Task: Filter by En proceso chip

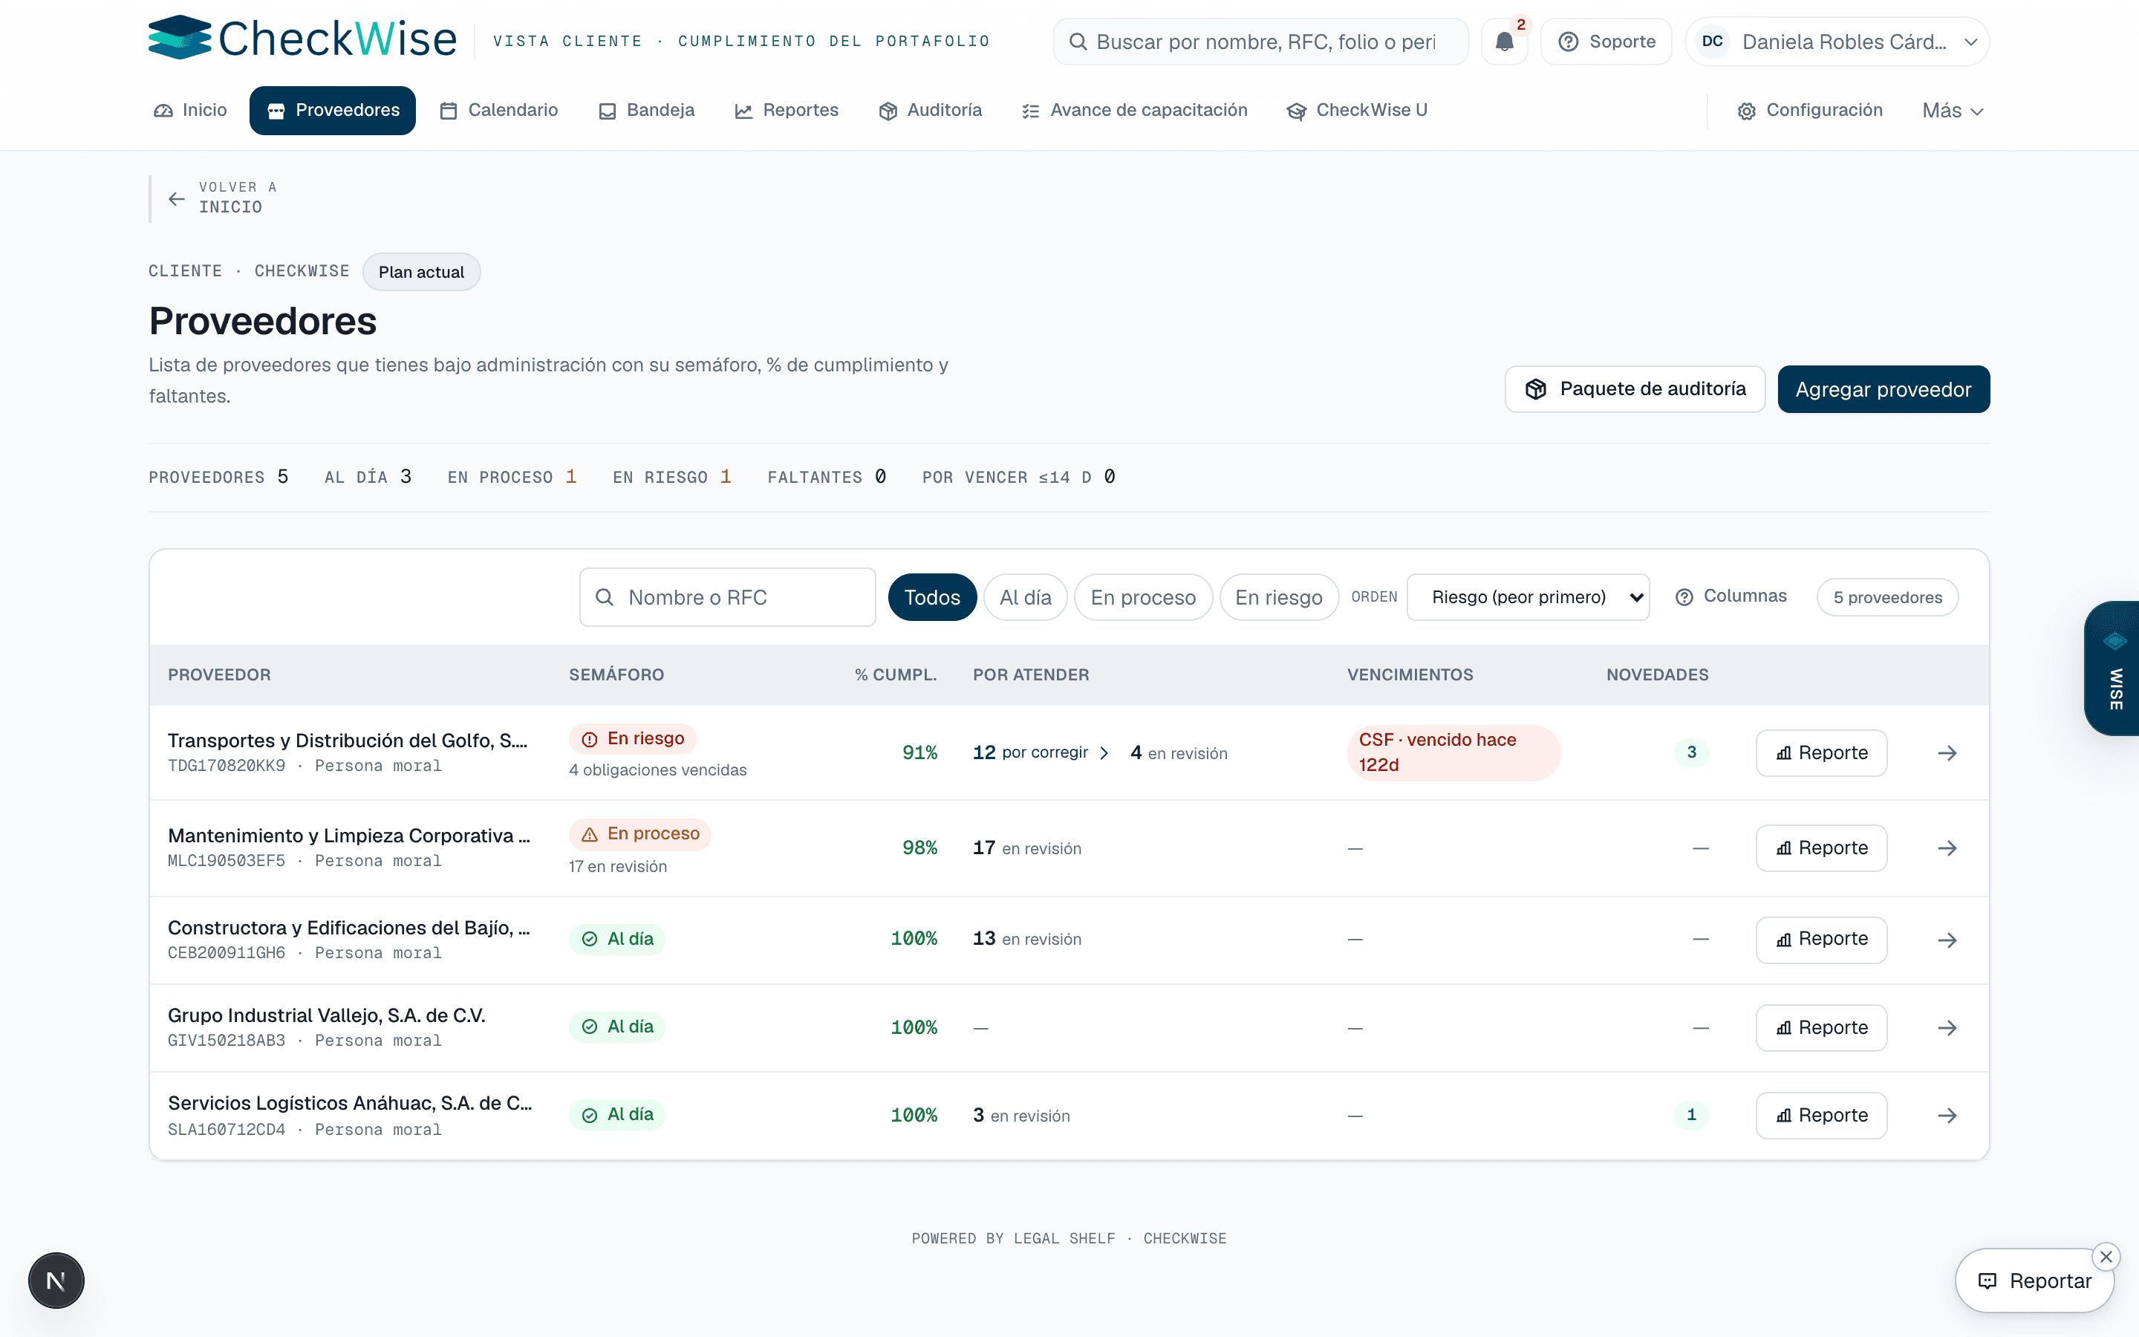Action: (1143, 597)
